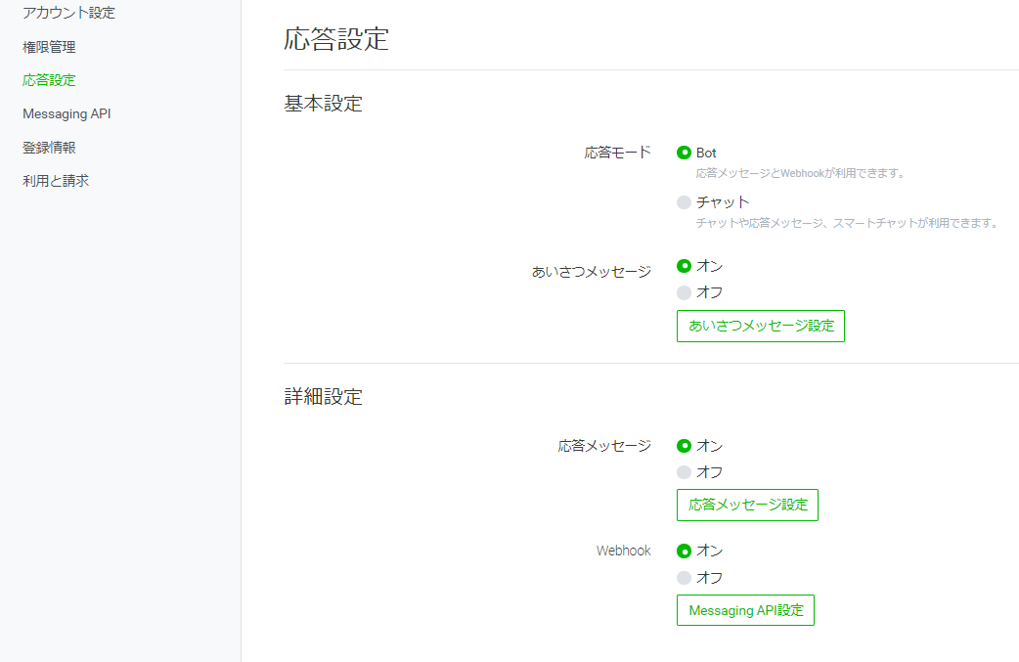The image size is (1019, 662).
Task: Disable 応答メッセージ with オフ radio
Action: (684, 472)
